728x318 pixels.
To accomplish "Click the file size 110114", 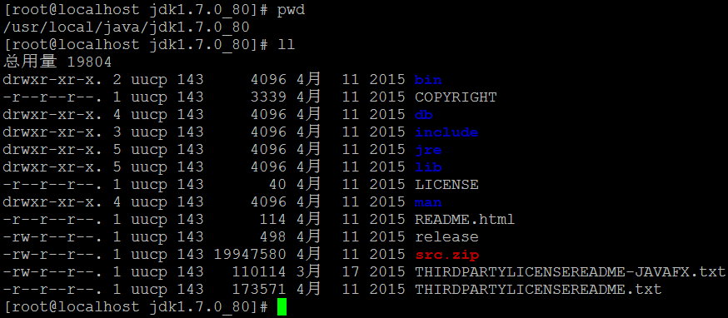I will click(259, 272).
